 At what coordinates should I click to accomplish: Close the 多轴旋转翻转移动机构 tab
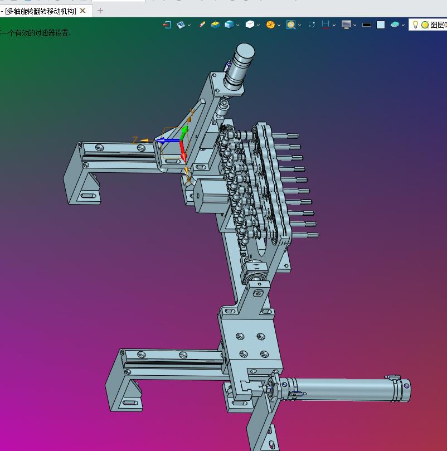(82, 11)
